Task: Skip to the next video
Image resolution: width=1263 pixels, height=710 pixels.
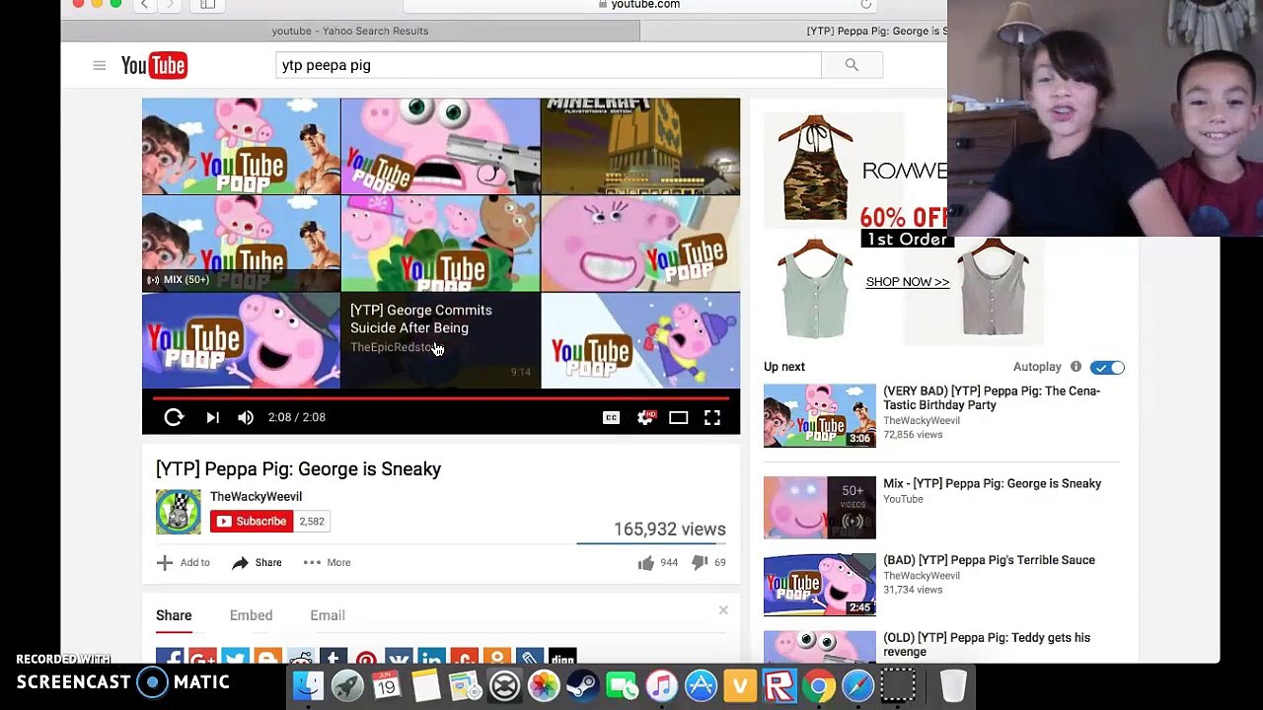Action: coord(212,417)
